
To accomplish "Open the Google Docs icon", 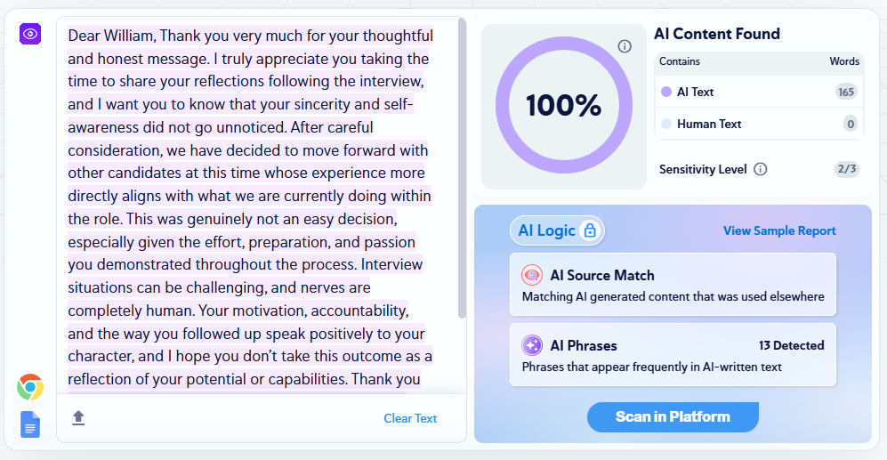I will tap(30, 424).
